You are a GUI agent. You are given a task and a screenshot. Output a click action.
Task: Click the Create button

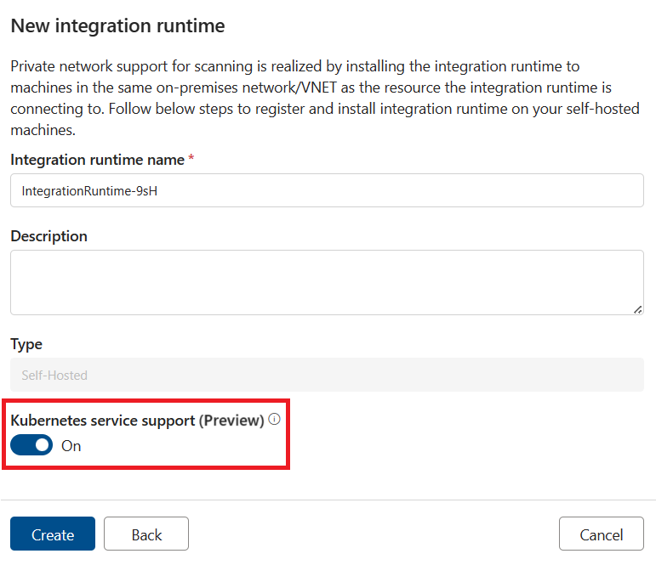tap(53, 534)
